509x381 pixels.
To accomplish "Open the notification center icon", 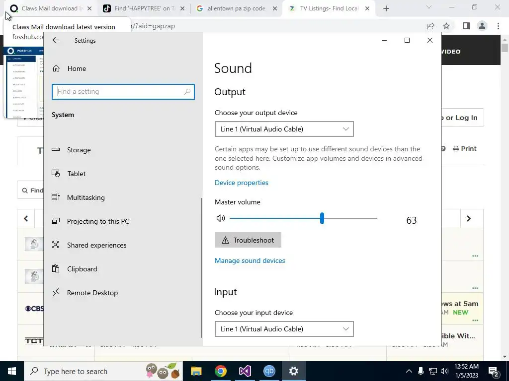I will coord(494,372).
